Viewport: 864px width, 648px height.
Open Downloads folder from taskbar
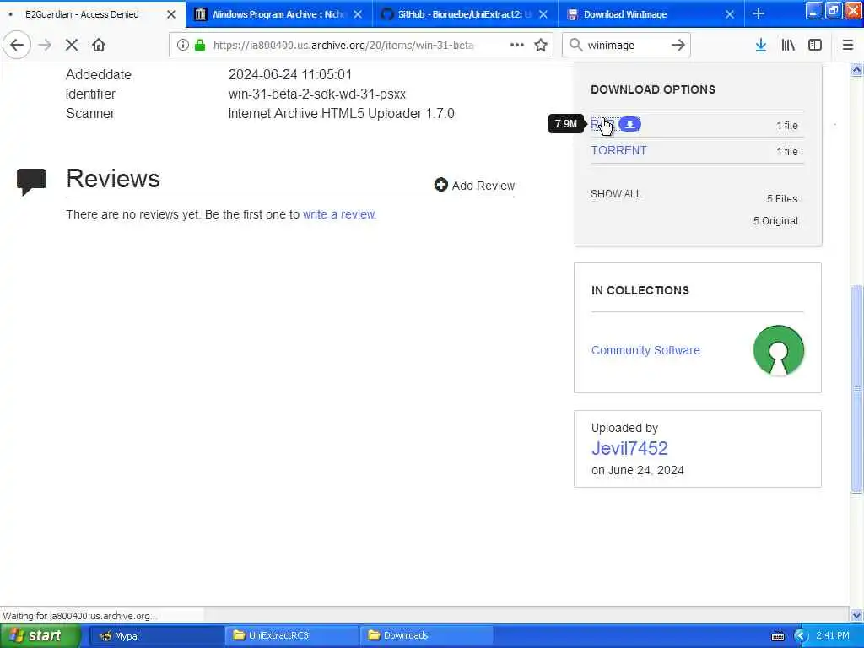click(x=425, y=635)
